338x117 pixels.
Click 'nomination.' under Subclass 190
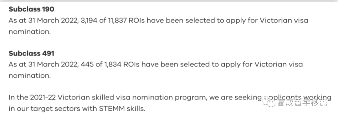pos(29,32)
